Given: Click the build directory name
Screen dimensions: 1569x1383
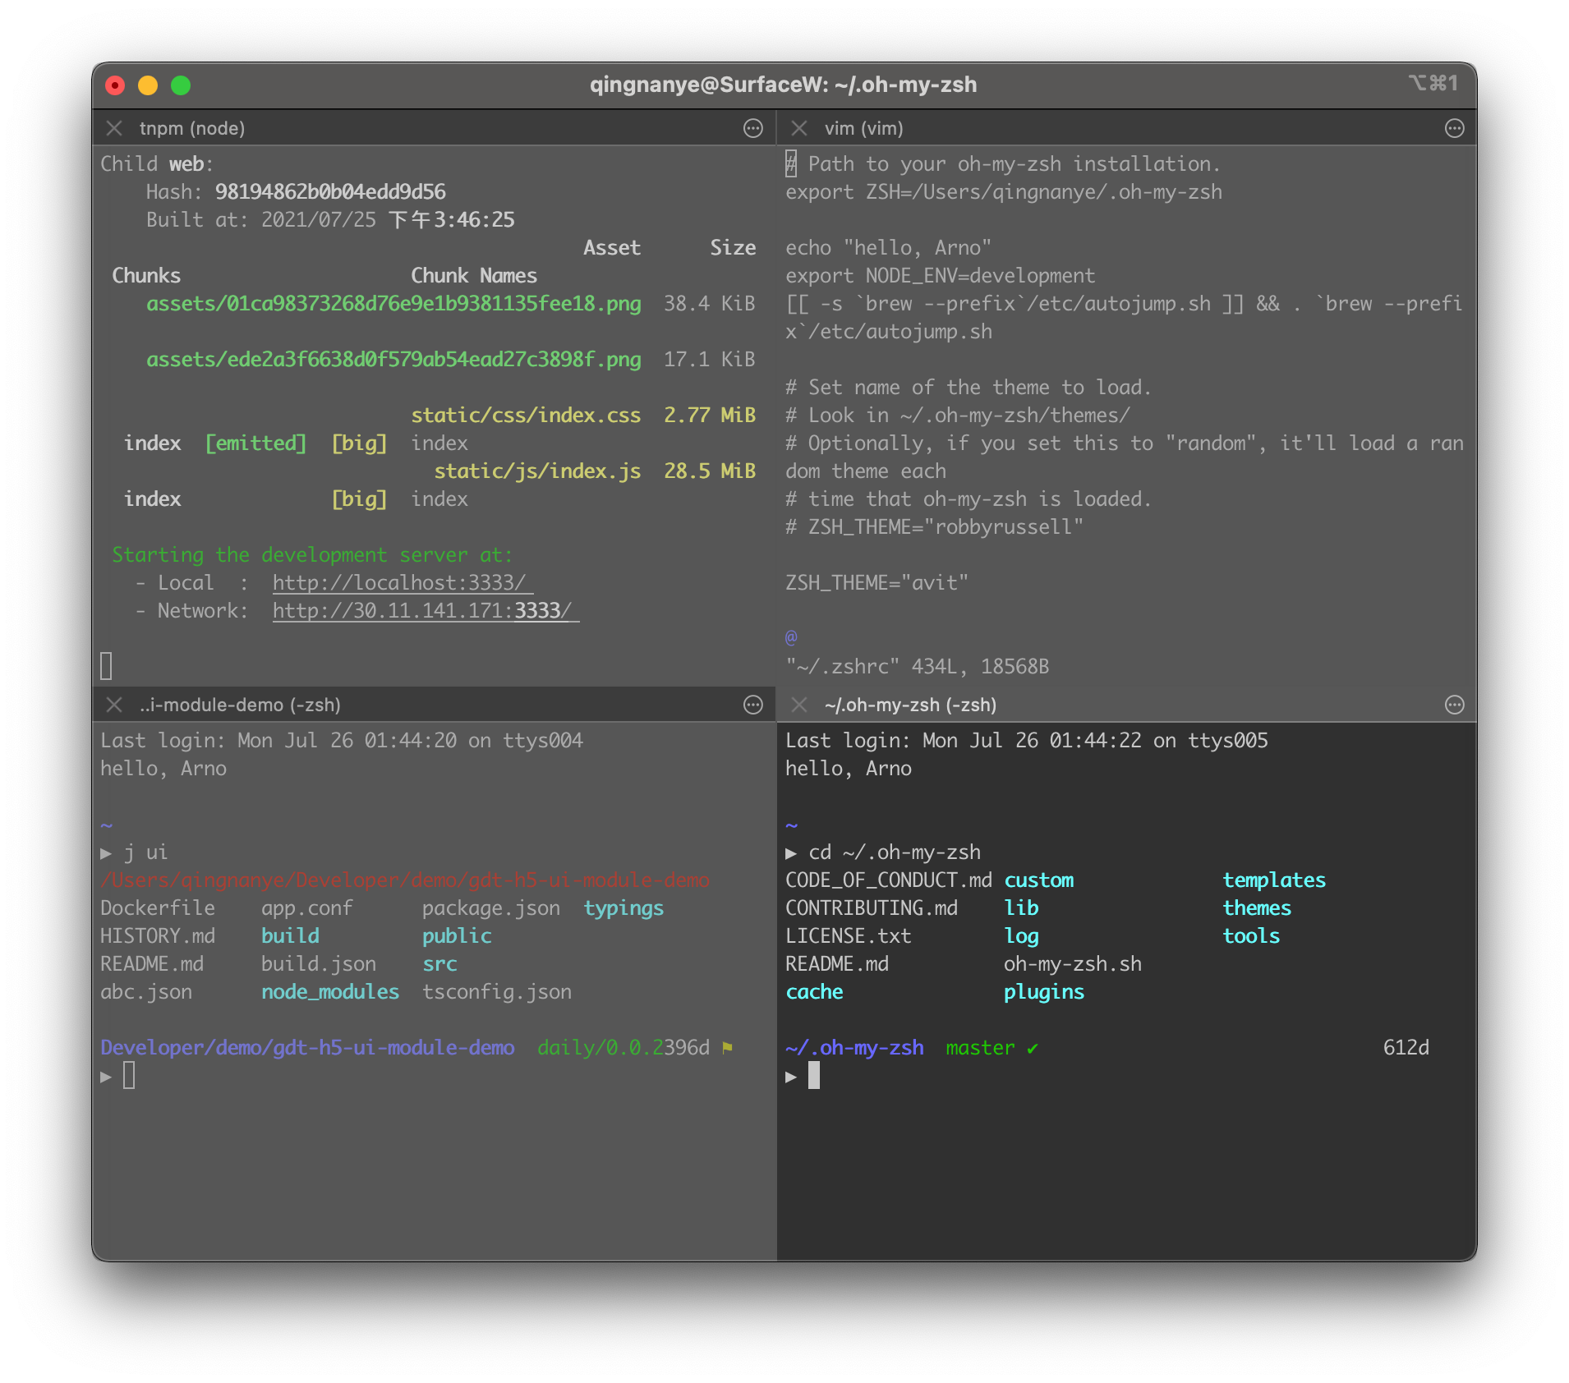Looking at the screenshot, I should (x=290, y=936).
